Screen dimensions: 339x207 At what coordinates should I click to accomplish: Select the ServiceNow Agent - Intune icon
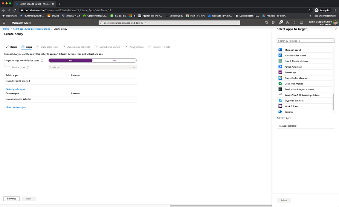(x=280, y=89)
